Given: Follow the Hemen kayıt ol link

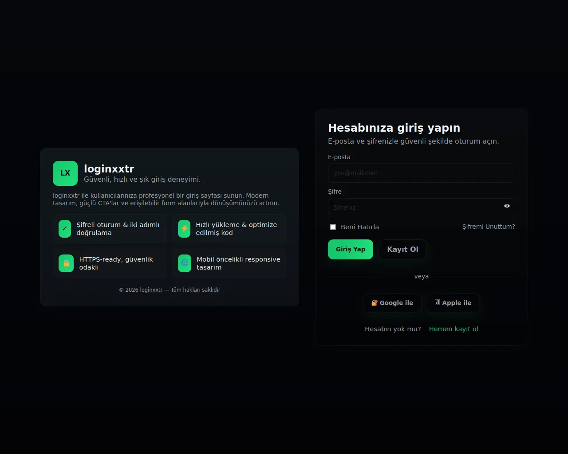Looking at the screenshot, I should (x=453, y=329).
